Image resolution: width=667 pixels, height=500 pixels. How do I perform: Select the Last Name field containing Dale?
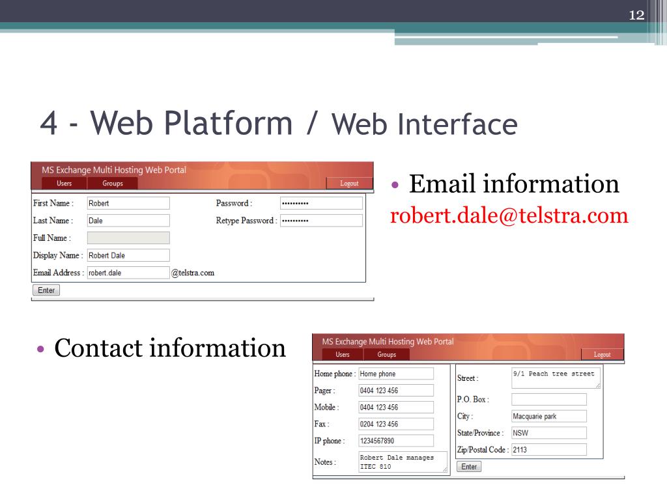pos(128,221)
